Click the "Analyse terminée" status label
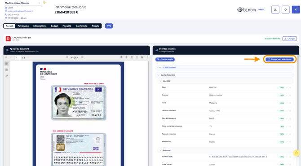 (272, 39)
